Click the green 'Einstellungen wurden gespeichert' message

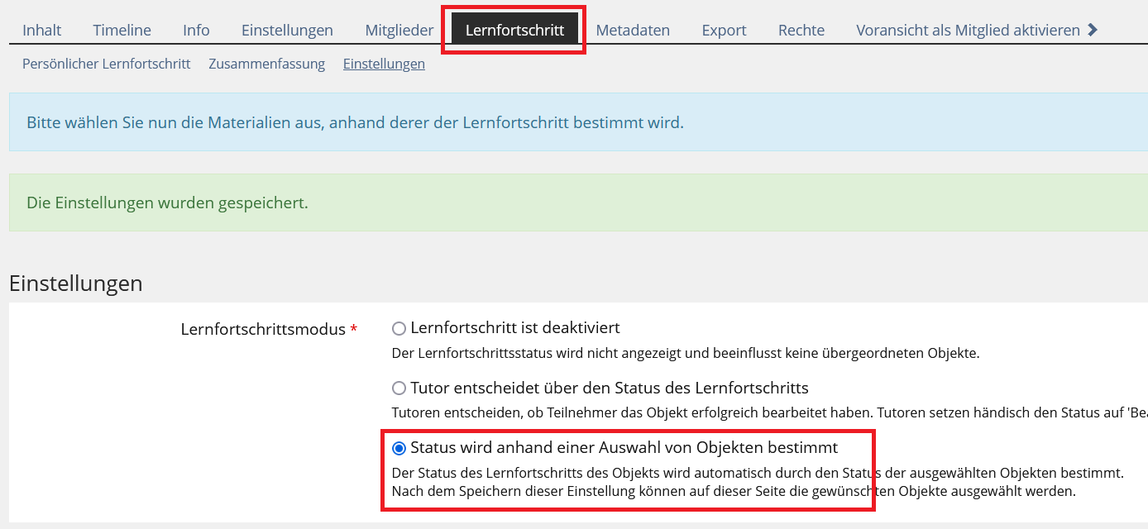(x=167, y=203)
